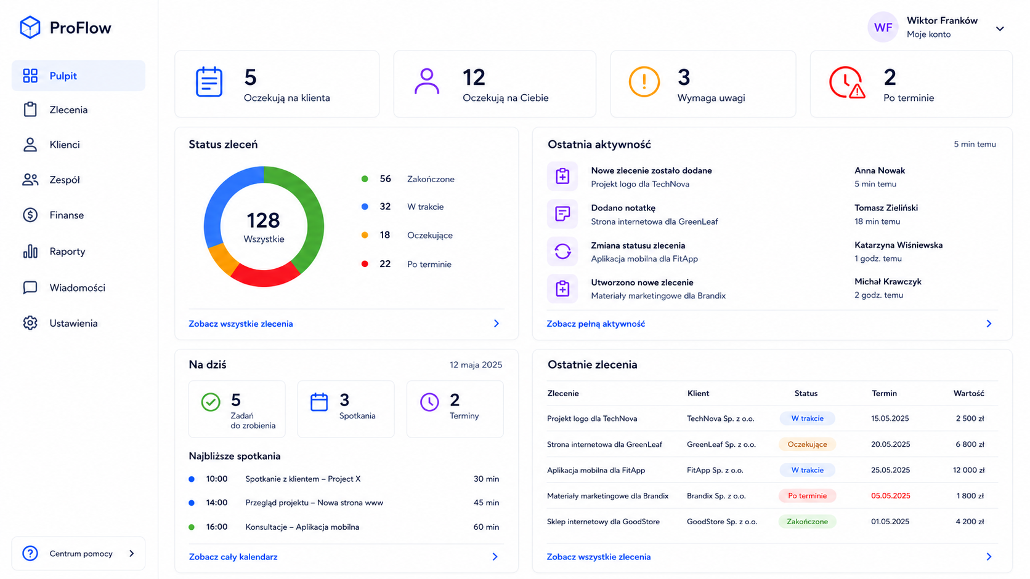Viewport: 1030px width, 579px height.
Task: Click Zobacz wszystkie zlecenia link under Ostatnie zlecenia
Action: coord(599,557)
